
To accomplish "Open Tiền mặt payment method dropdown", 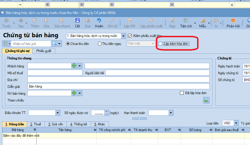I will [152, 43].
